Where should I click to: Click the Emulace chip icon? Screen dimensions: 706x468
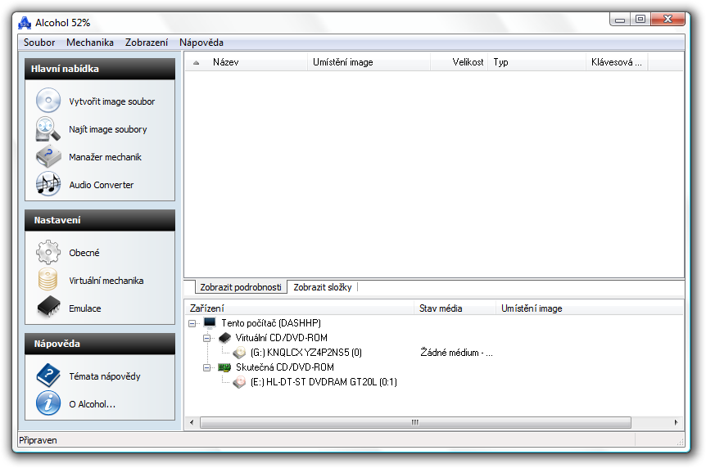[48, 307]
